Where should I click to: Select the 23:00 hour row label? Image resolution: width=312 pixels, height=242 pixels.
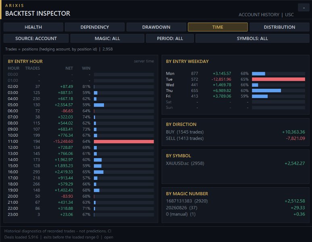13,215
